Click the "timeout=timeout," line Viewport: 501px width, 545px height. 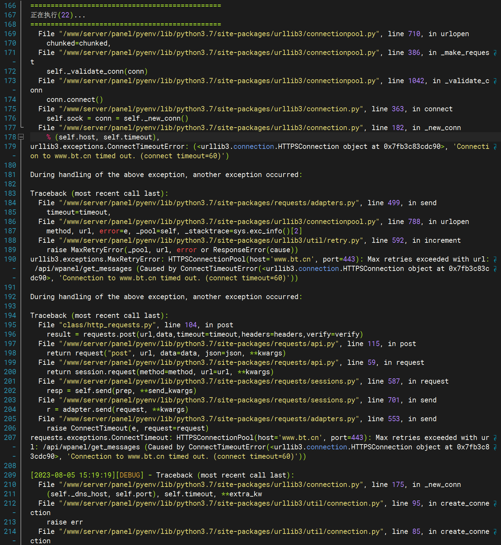tap(79, 212)
